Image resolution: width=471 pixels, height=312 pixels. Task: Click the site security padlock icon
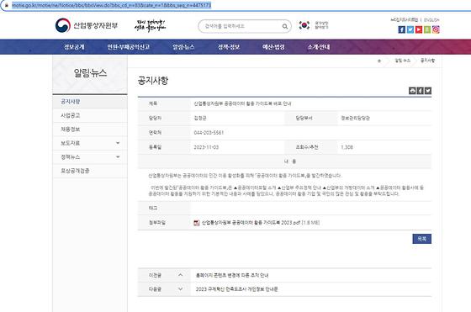[7, 5]
